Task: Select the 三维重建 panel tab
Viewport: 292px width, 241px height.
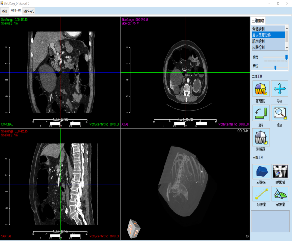Action: (x=258, y=21)
